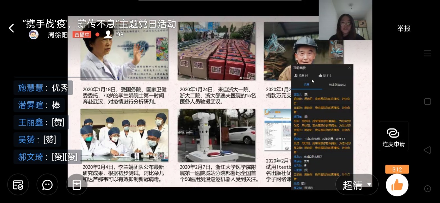440x203 pixels.
Task: Switch to 连麦列表(0人) tab
Action: (x=337, y=85)
